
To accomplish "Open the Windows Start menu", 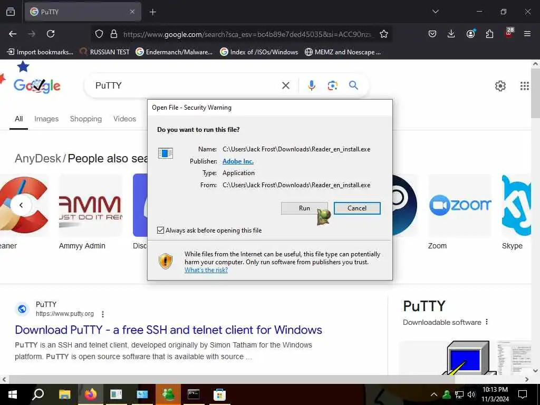I will (x=13, y=394).
